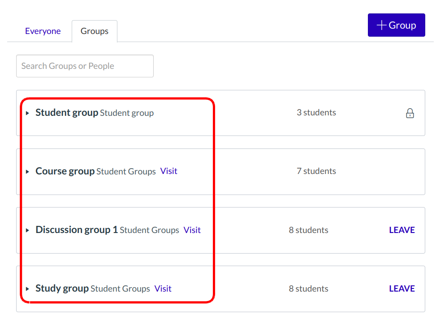Select the Groups tab
Image resolution: width=436 pixels, height=322 pixels.
tap(95, 31)
